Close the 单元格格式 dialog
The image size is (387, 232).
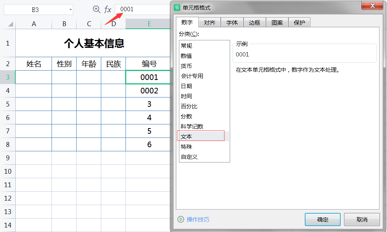[x=372, y=6]
